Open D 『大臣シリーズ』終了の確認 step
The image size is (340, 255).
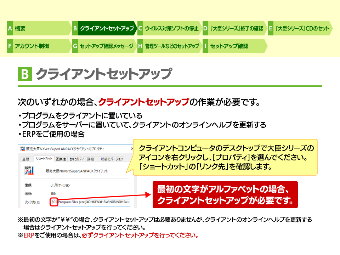point(235,28)
